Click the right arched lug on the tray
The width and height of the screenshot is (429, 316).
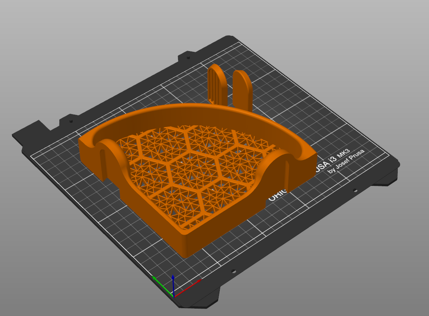[x=279, y=172]
